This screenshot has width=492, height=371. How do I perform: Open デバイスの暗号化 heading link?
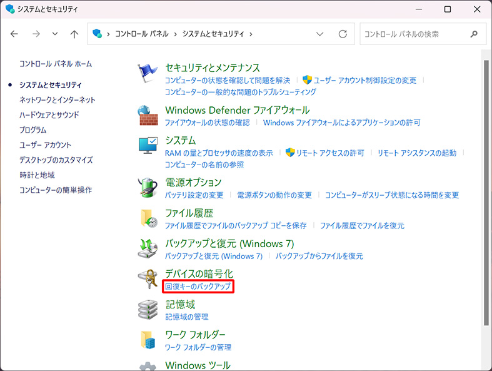pos(199,273)
